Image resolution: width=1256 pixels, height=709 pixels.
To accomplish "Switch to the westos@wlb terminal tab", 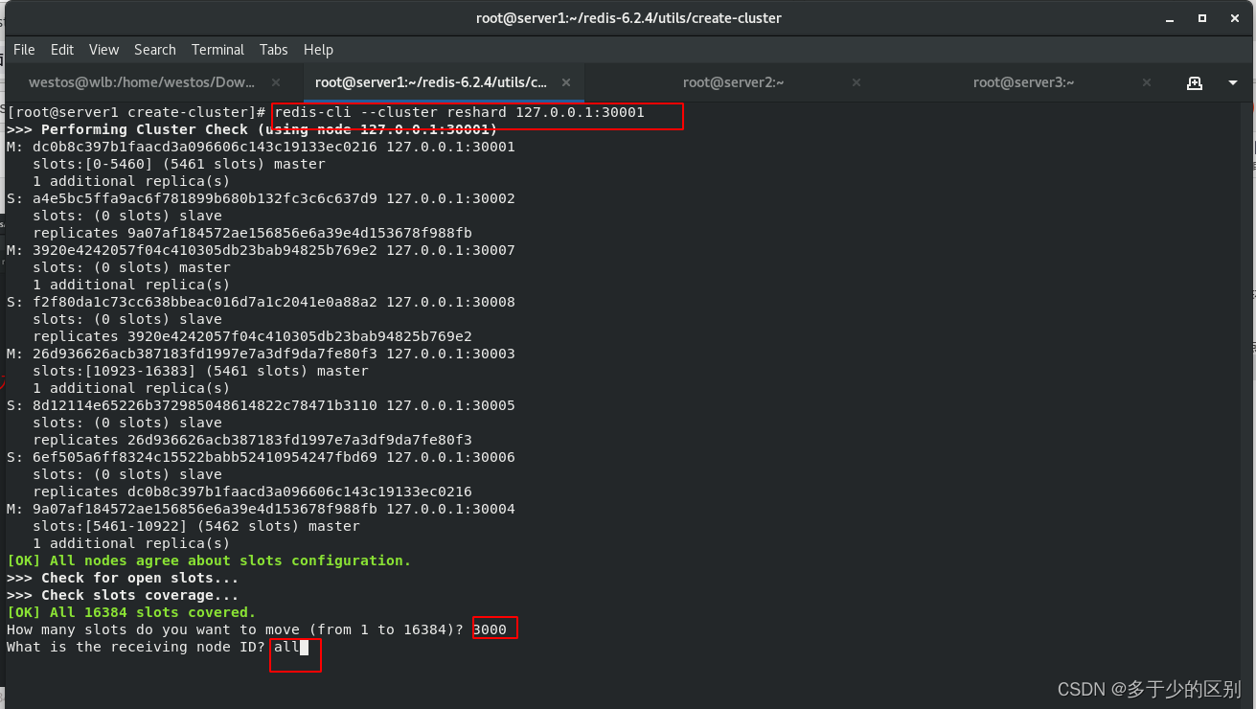I will (153, 83).
